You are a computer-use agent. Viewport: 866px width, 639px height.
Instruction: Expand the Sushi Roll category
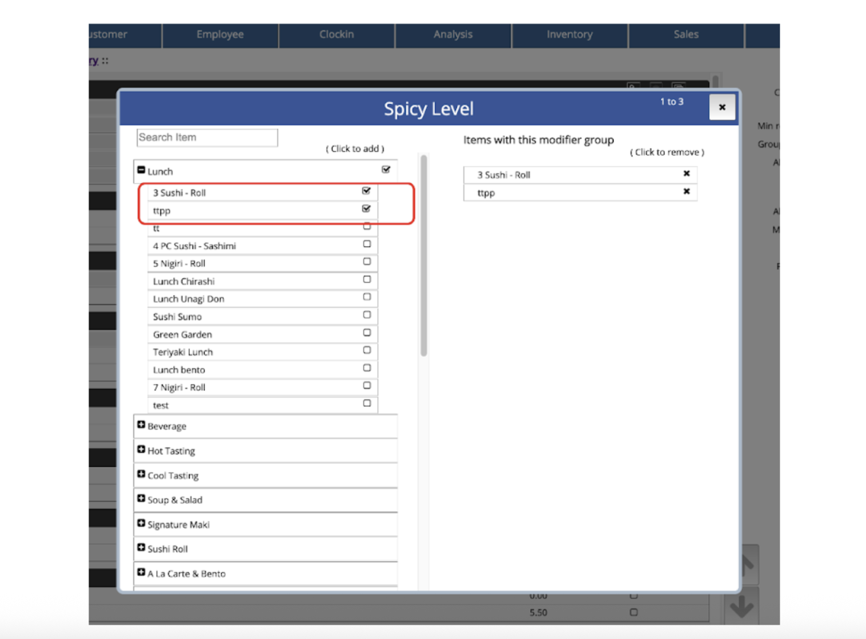141,548
